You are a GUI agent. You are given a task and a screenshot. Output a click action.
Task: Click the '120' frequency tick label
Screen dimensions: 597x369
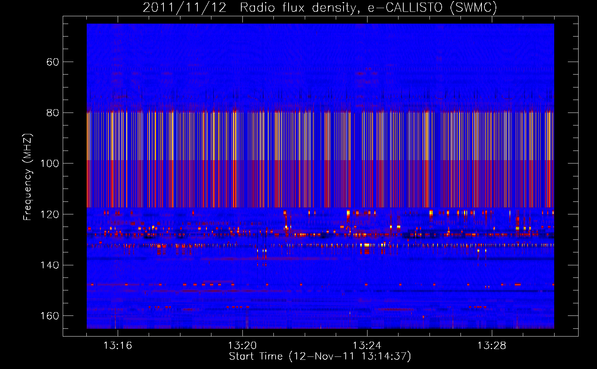(50, 214)
